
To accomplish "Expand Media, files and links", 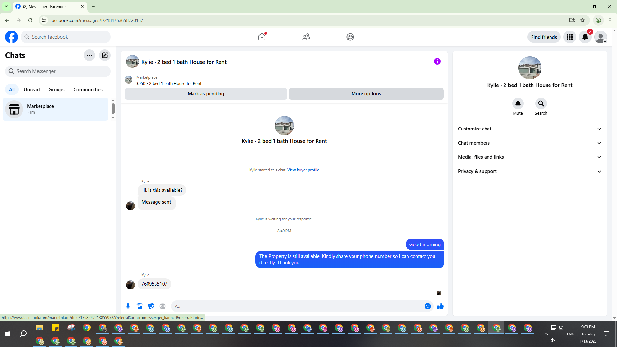I will pos(529,157).
